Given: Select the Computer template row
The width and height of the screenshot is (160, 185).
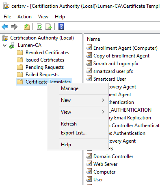Looking at the screenshot, I should pos(104,172).
